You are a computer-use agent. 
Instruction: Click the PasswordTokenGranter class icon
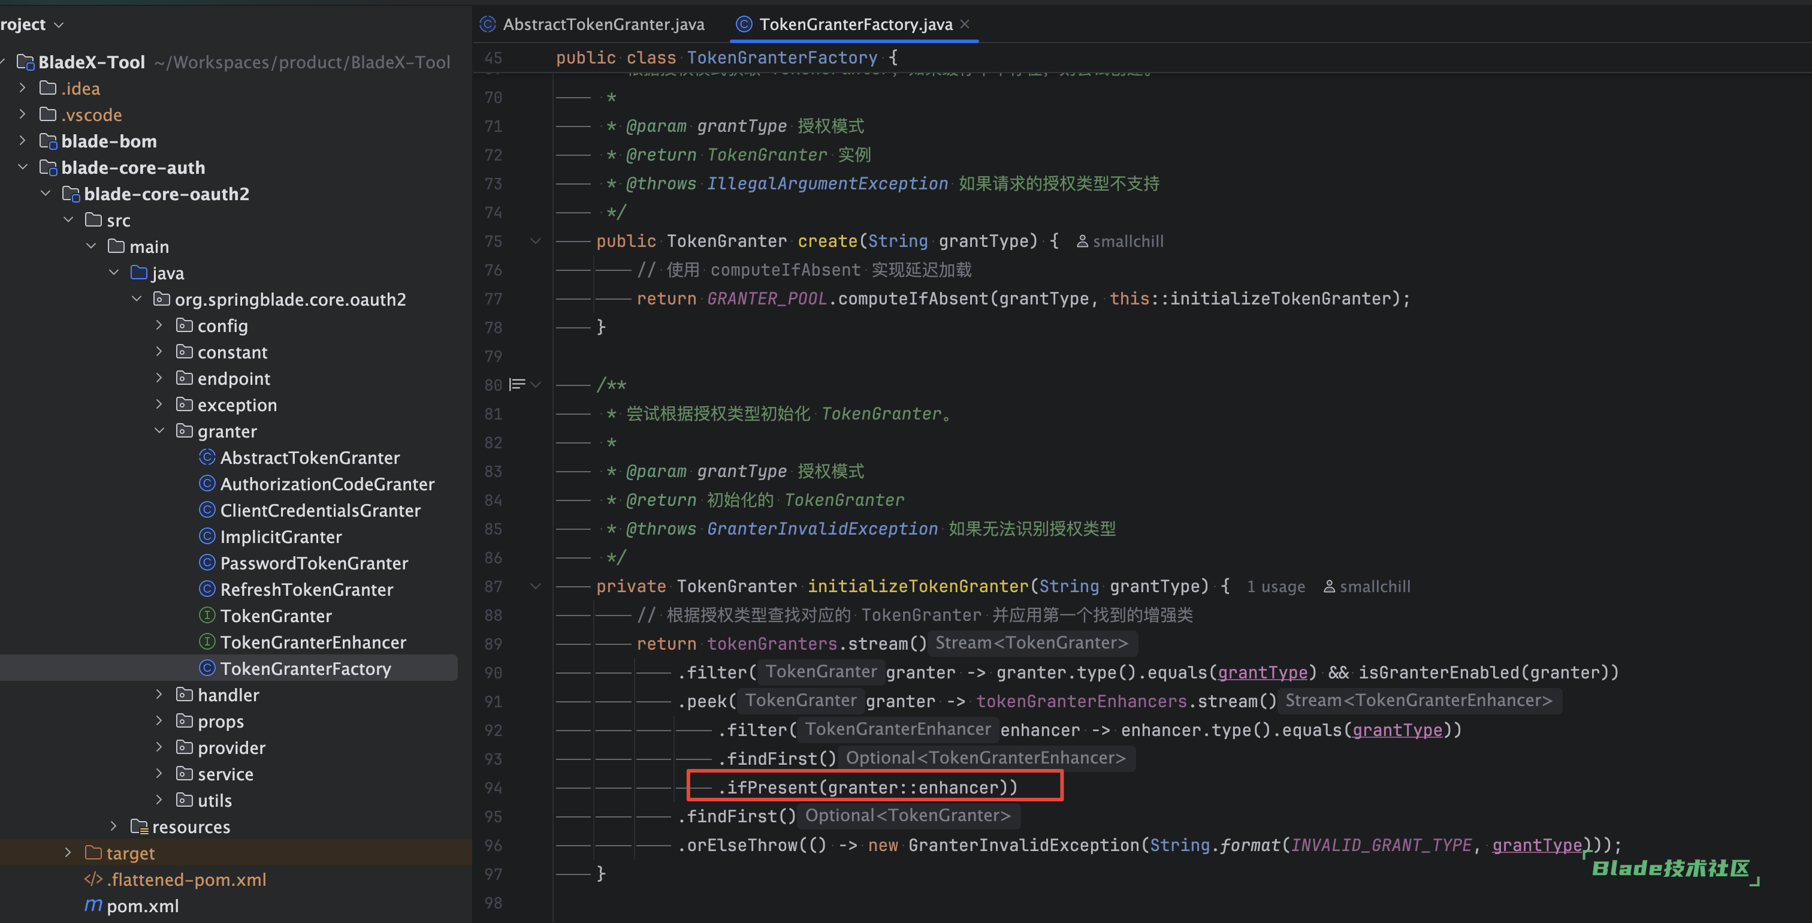[207, 563]
